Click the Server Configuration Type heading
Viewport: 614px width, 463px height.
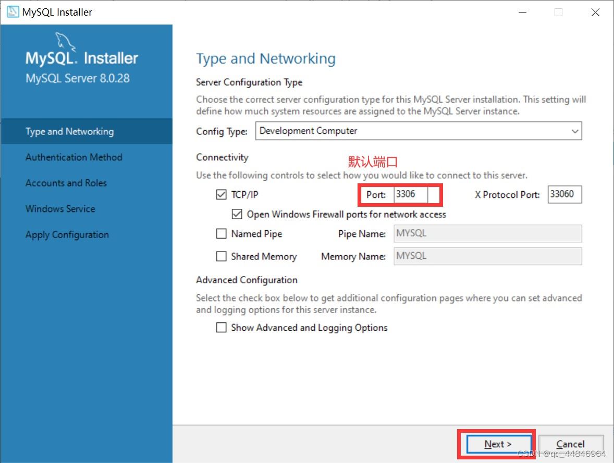[249, 82]
